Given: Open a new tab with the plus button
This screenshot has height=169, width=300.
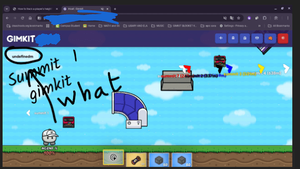Looking at the screenshot, I should [x=115, y=9].
